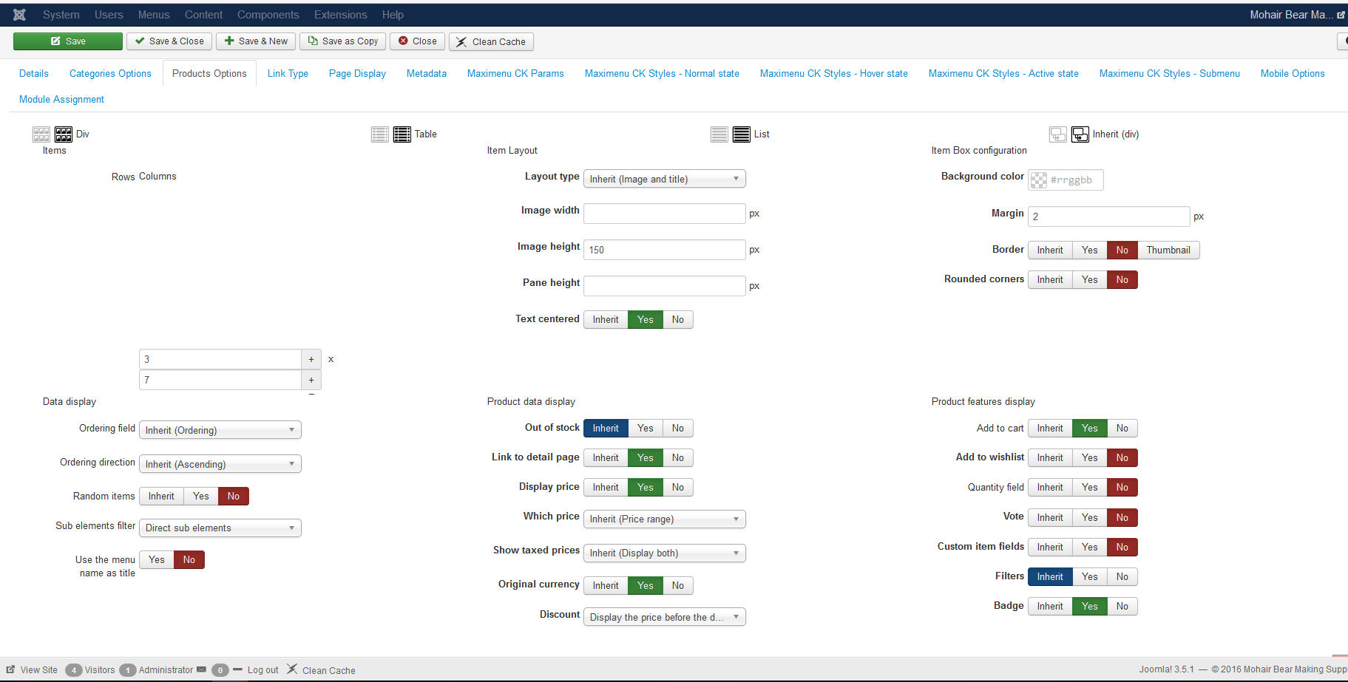Click the View Site icon in the footer
1348x682 pixels.
(x=10, y=669)
